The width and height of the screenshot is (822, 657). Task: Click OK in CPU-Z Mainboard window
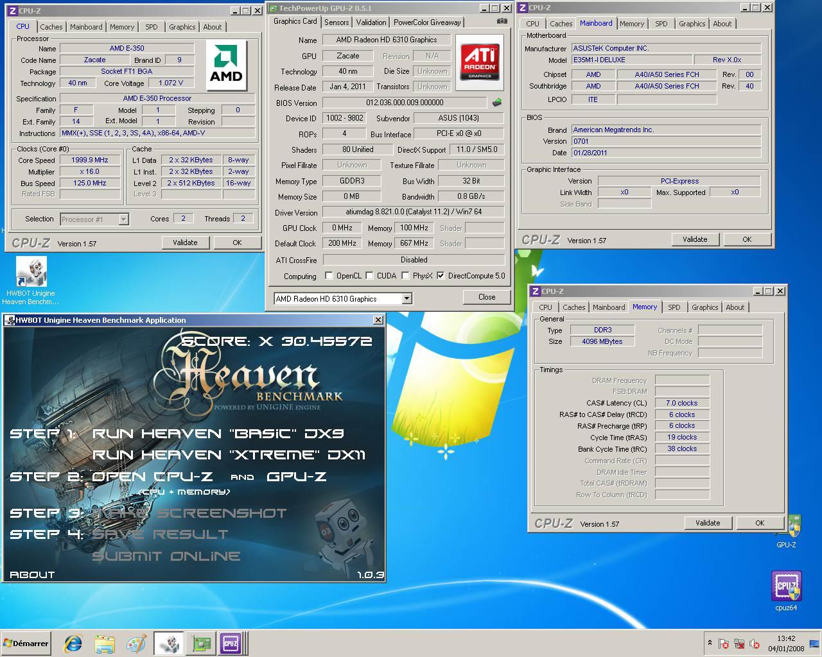[x=747, y=239]
